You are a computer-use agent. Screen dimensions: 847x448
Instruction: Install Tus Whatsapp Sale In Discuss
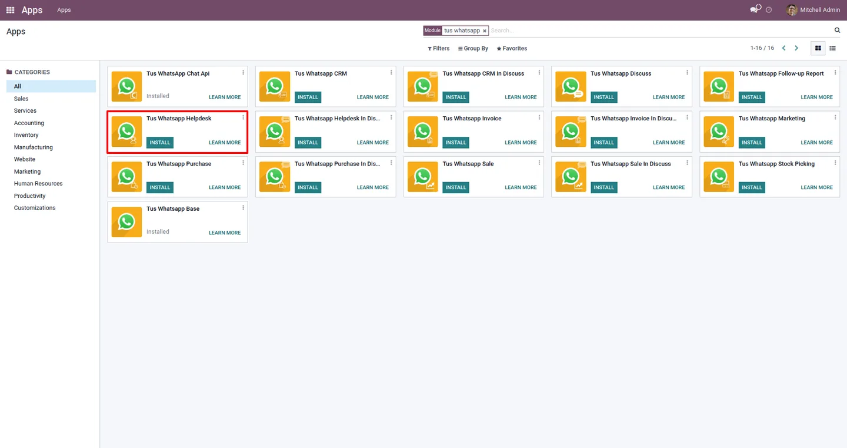click(603, 187)
